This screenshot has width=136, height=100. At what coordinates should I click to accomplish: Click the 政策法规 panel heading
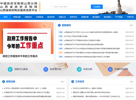(x=11, y=82)
